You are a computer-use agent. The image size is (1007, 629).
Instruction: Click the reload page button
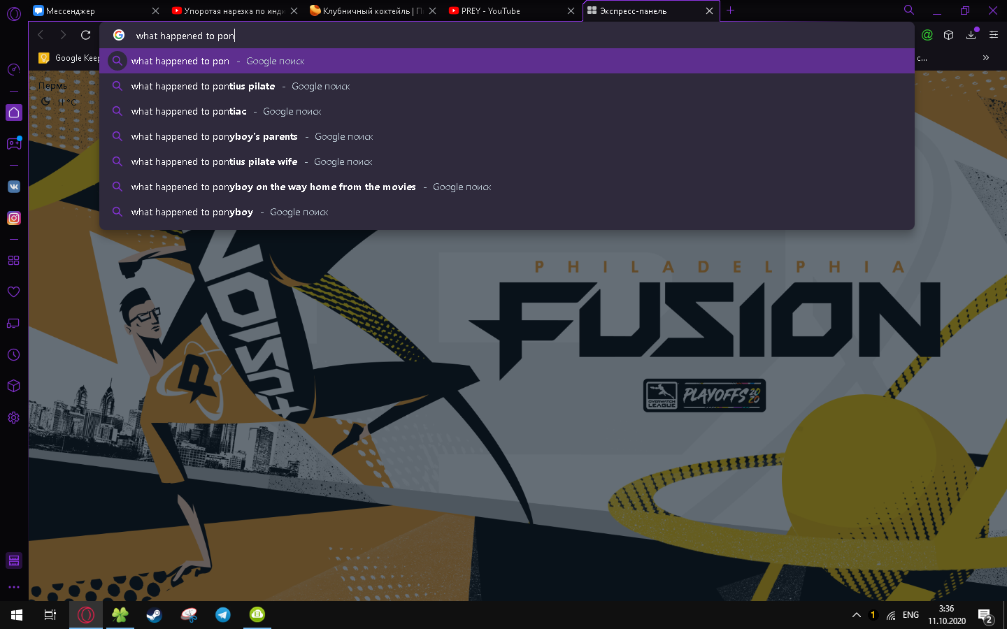[86, 35]
